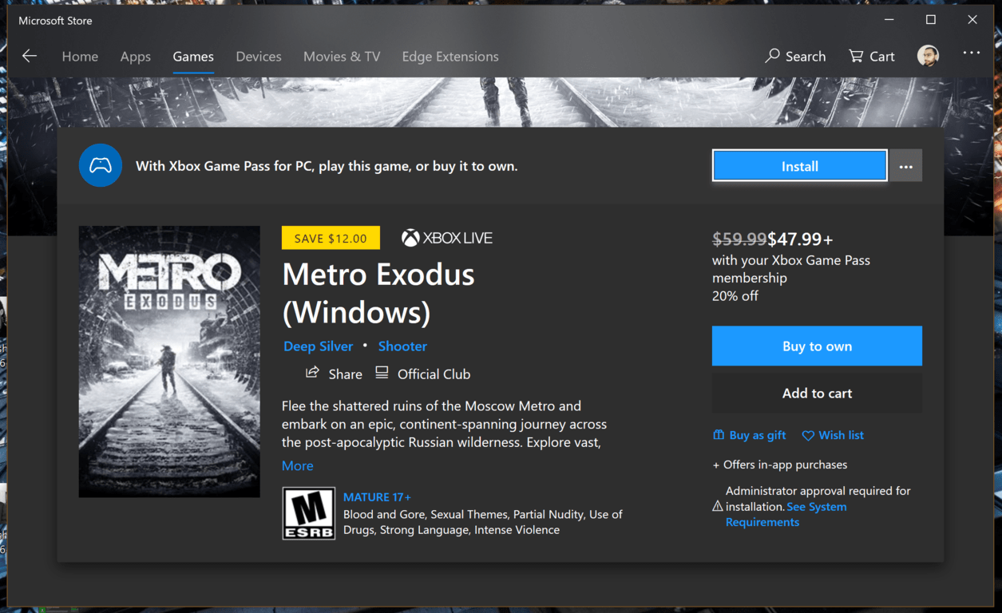1002x613 pixels.
Task: Expand the description with More
Action: pos(297,466)
